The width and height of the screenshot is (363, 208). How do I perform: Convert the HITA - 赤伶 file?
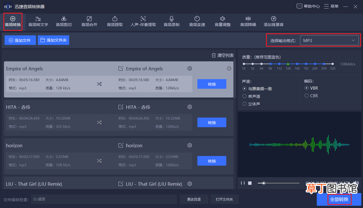tap(212, 123)
